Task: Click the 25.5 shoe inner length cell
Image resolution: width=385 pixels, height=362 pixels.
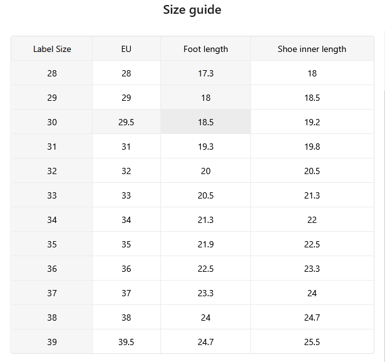Action: coord(312,341)
